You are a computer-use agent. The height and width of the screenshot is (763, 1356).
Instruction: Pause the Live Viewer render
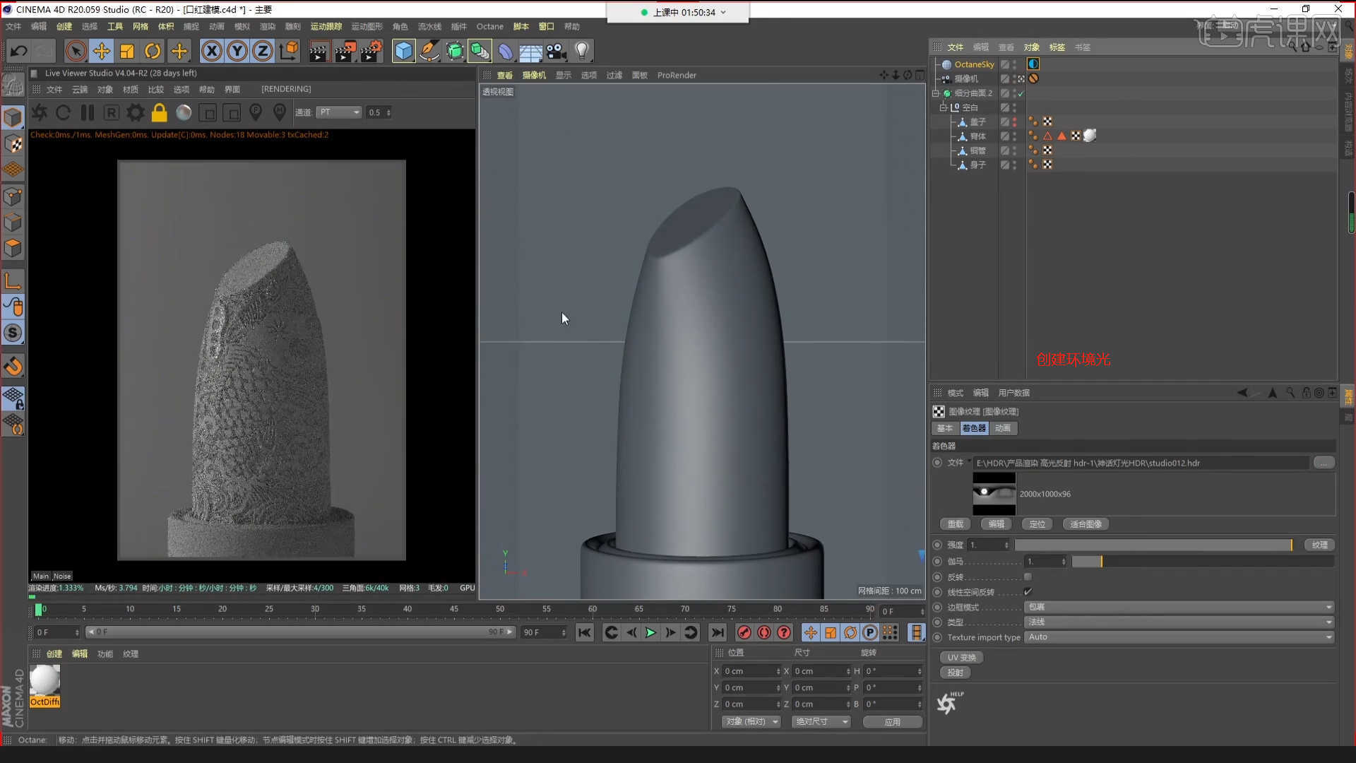point(88,112)
